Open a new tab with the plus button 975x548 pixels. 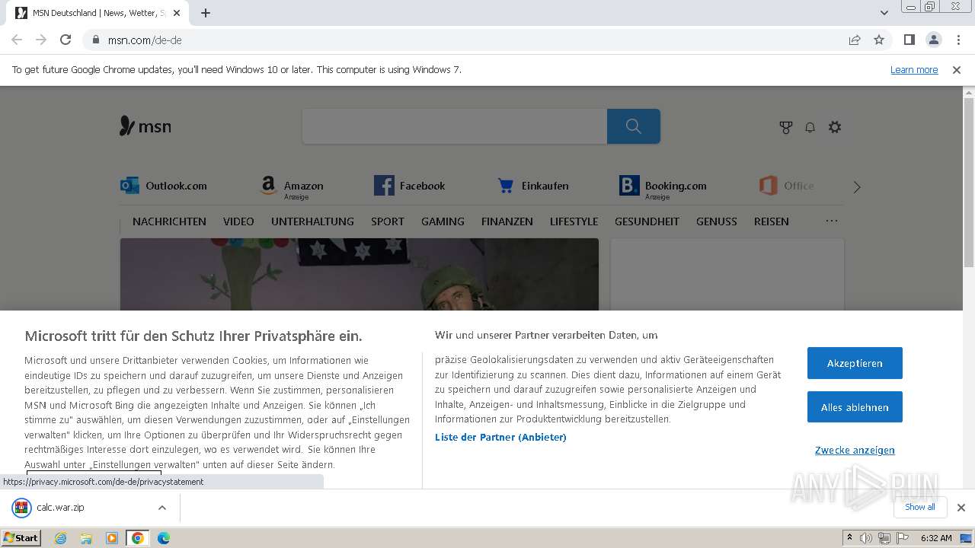(206, 13)
